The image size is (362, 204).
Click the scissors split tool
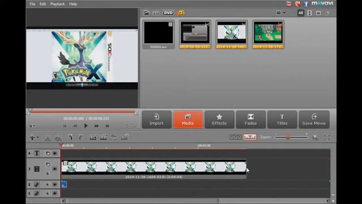point(48,138)
